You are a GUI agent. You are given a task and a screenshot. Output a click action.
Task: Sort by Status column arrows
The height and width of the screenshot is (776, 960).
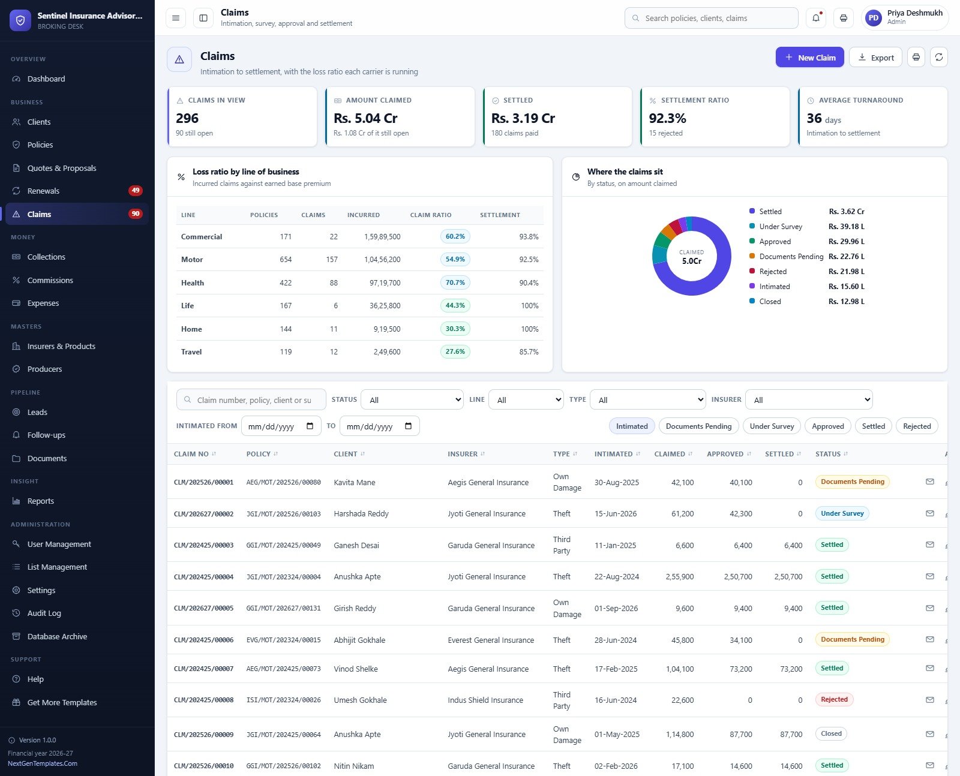tap(846, 454)
